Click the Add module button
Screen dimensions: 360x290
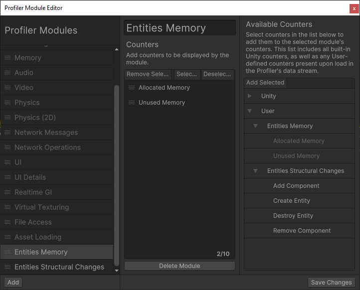(x=13, y=282)
